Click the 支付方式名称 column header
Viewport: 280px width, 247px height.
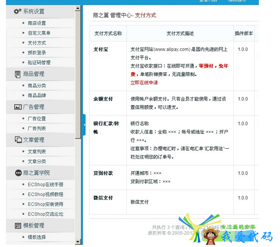[108, 33]
